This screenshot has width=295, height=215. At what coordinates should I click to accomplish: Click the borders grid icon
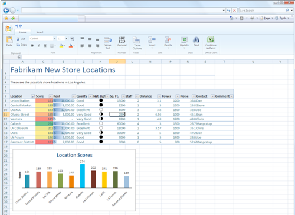tap(52, 46)
